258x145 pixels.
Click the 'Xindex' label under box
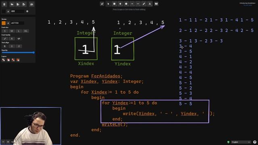86,64
